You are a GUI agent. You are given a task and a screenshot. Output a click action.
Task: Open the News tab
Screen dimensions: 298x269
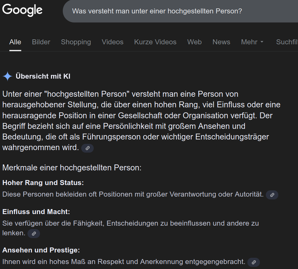(221, 42)
